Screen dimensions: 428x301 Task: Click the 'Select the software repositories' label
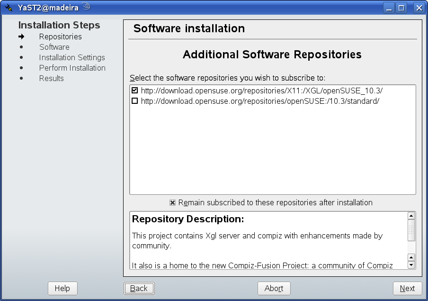point(228,78)
